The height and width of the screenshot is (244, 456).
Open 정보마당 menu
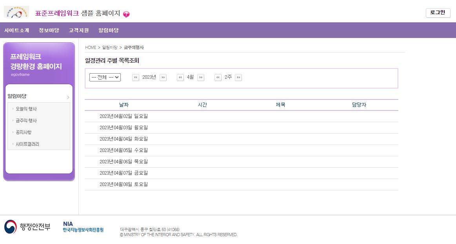[x=49, y=30]
